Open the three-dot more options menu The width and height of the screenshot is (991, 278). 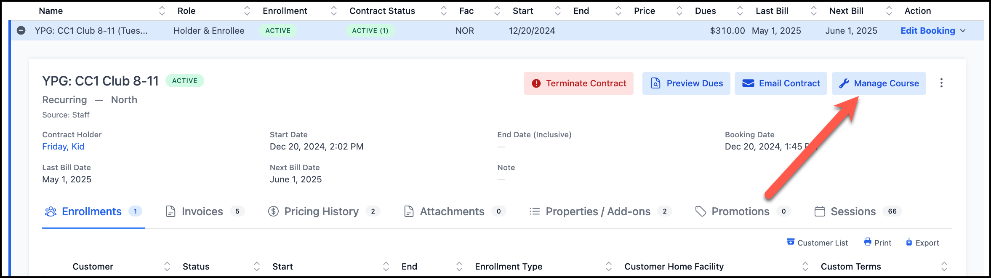[941, 83]
